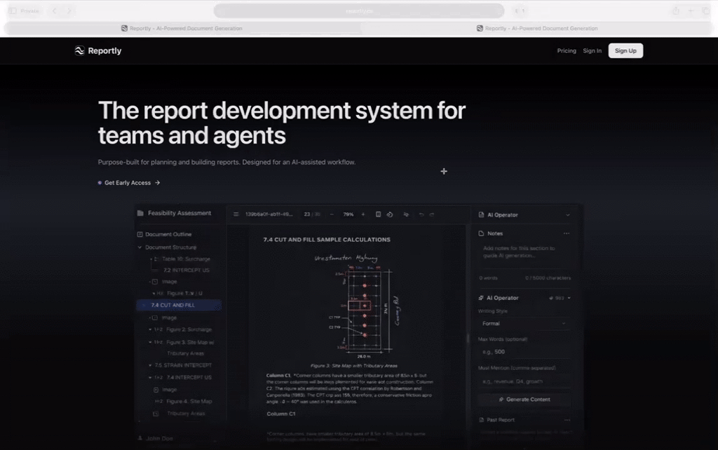Viewport: 718px width, 450px height.
Task: Click the Generate Content button
Action: pyautogui.click(x=524, y=400)
